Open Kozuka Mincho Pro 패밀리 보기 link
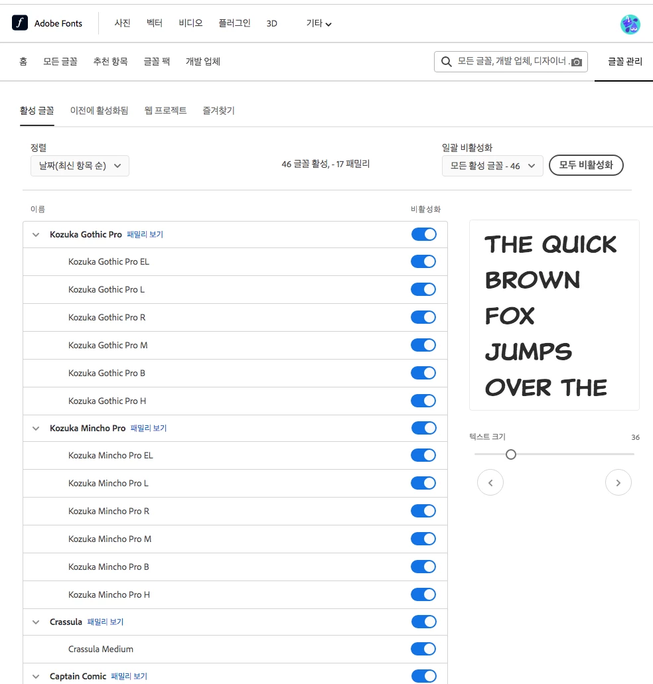This screenshot has height=684, width=653. pyautogui.click(x=148, y=429)
